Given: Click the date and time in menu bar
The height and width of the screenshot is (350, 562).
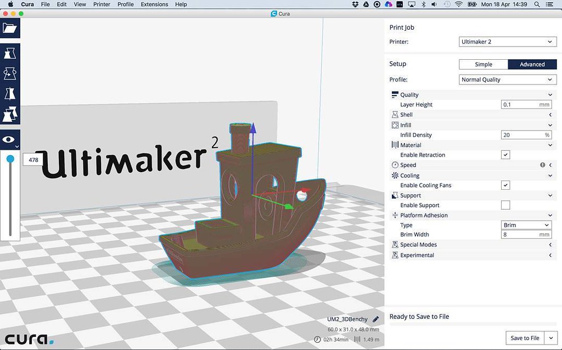Looking at the screenshot, I should tap(504, 4).
